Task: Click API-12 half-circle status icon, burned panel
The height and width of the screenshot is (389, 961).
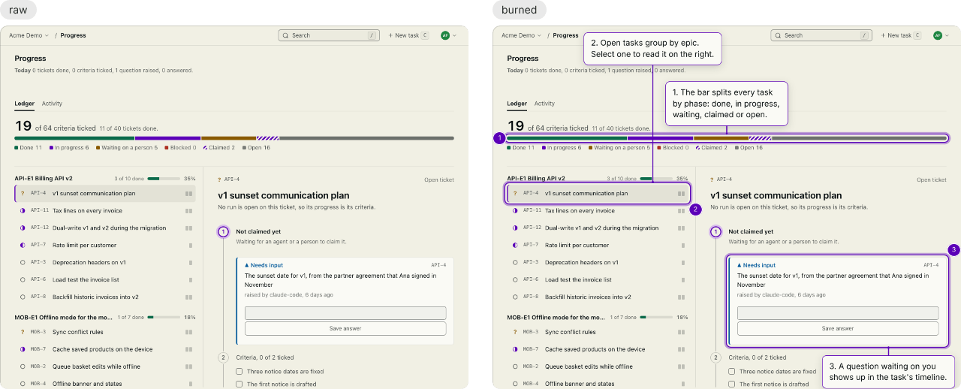Action: point(515,228)
